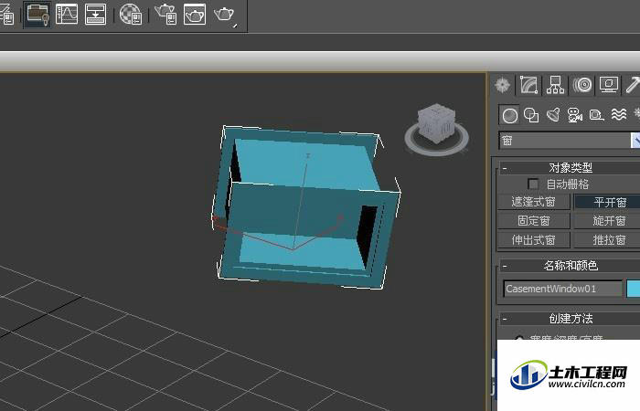Open the layer manager icon at the toolbar's left edge
Screen dimensions: 640x411
pyautogui.click(x=6, y=15)
